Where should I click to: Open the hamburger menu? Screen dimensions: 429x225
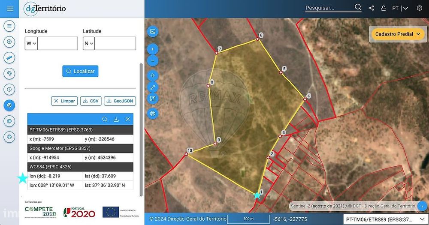point(10,9)
